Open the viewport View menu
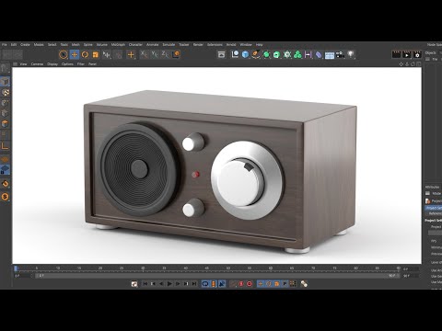Image resolution: width=442 pixels, height=331 pixels. click(23, 64)
